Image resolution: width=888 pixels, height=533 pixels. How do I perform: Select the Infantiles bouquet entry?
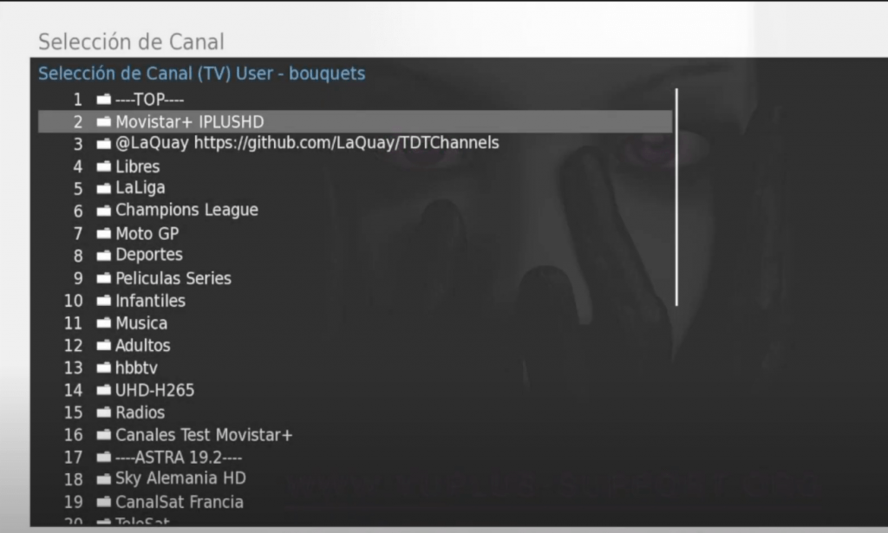click(x=355, y=301)
